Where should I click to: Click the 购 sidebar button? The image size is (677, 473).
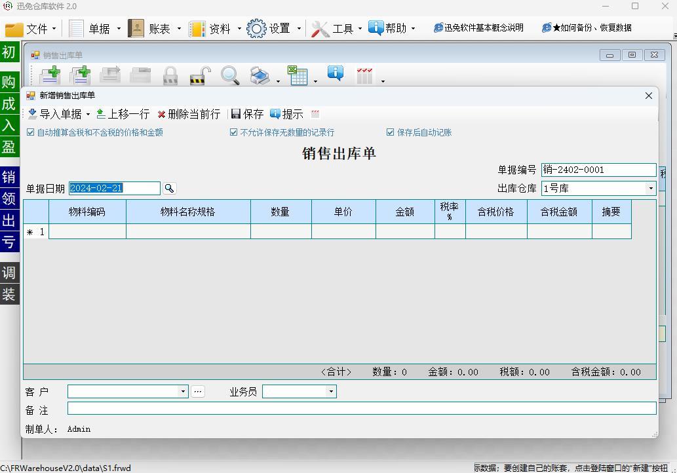9,82
